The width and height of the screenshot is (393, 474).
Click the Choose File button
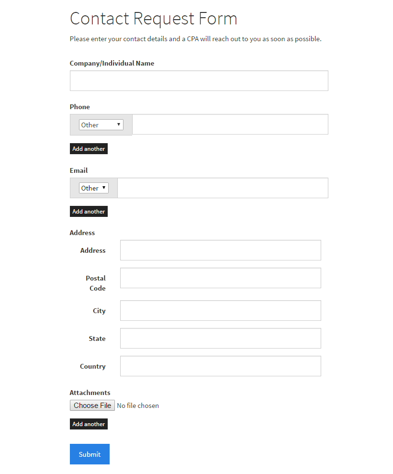coord(92,406)
